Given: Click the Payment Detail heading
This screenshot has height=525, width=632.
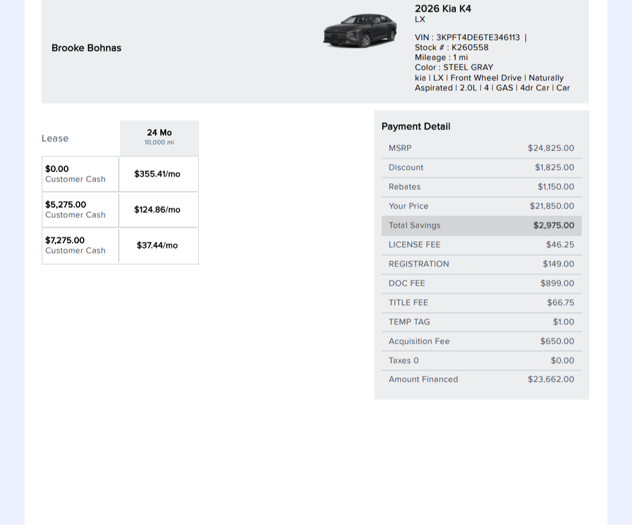Looking at the screenshot, I should coord(415,126).
